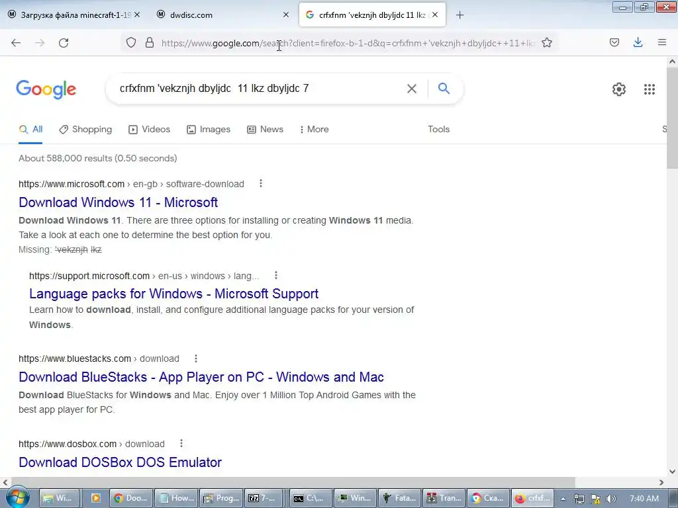
Task: Click the taskbar clock 7:40 AM
Action: [x=644, y=499]
